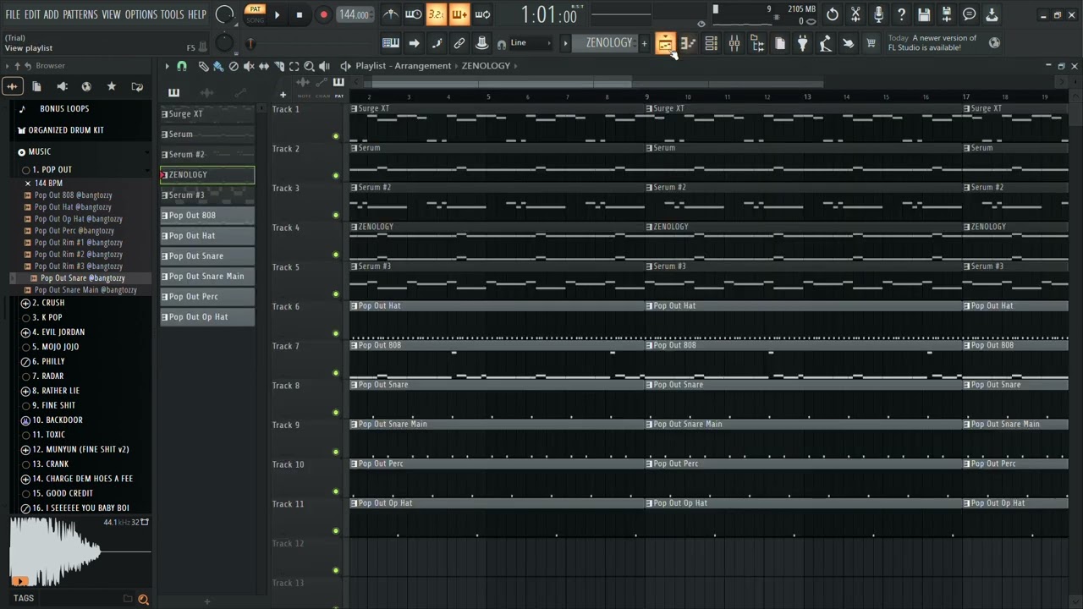Expand the CRUSH folder
This screenshot has height=609, width=1083.
pyautogui.click(x=25, y=303)
